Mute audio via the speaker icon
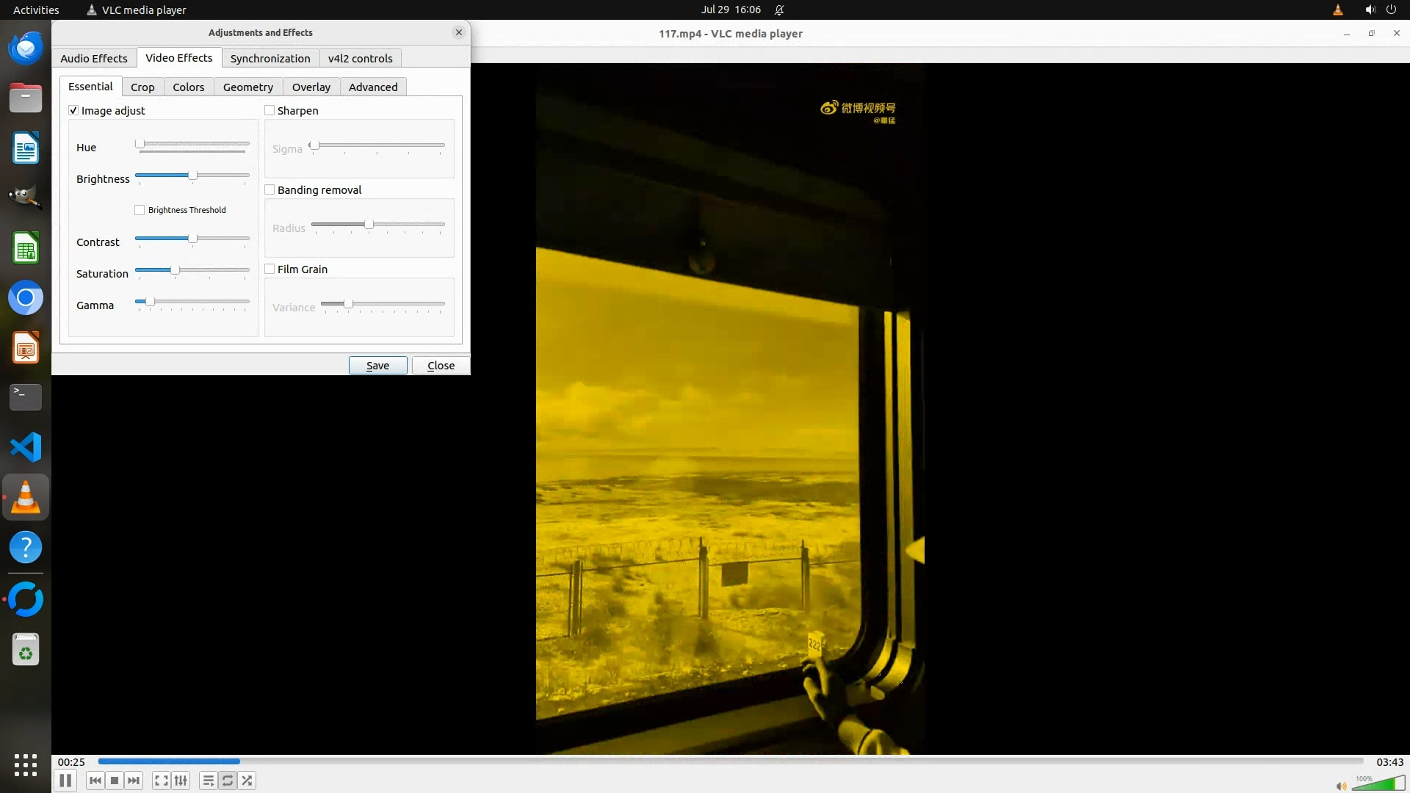This screenshot has height=793, width=1410. (x=1341, y=786)
